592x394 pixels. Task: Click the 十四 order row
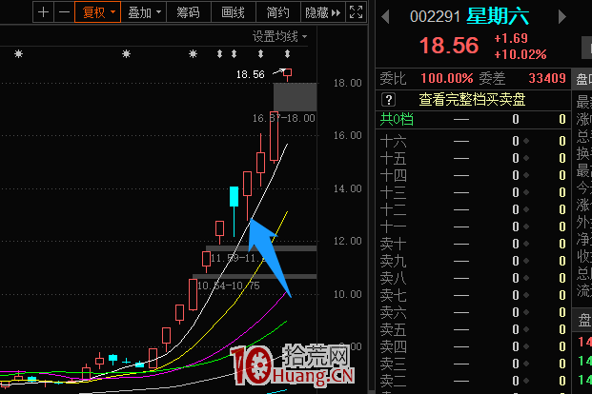tap(473, 175)
